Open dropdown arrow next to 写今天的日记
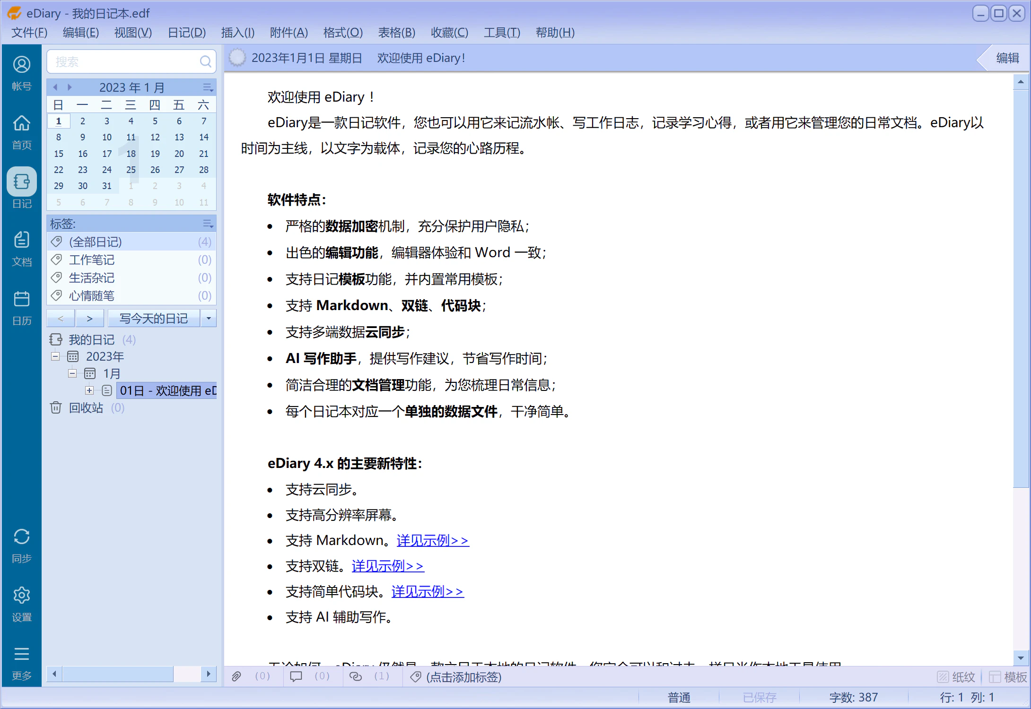 tap(209, 318)
